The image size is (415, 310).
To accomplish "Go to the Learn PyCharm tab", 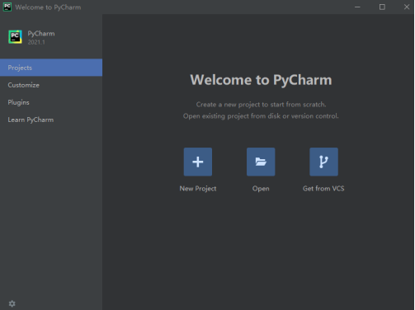I will (x=51, y=120).
